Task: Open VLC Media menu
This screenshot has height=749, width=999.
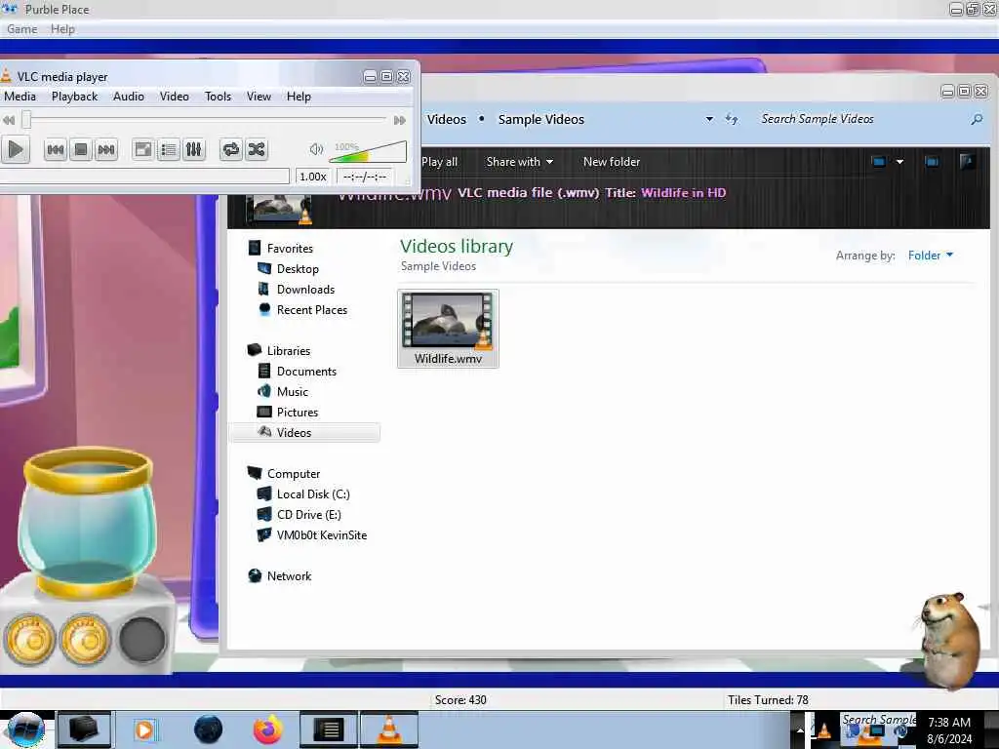Action: (x=20, y=97)
